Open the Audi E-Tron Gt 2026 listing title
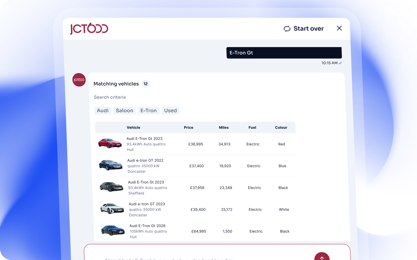The image size is (417, 260). pyautogui.click(x=147, y=226)
